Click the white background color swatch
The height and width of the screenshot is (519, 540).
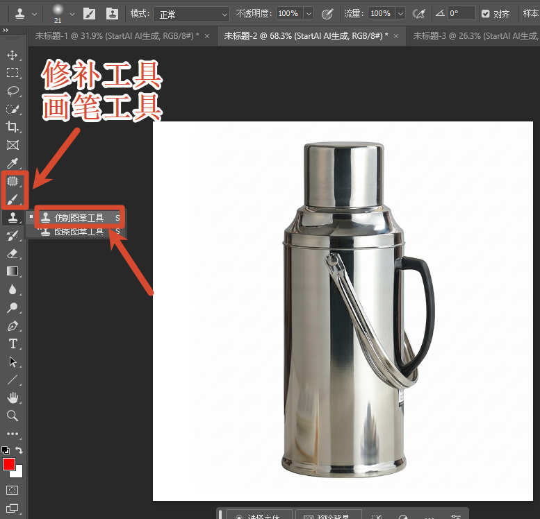tap(19, 473)
